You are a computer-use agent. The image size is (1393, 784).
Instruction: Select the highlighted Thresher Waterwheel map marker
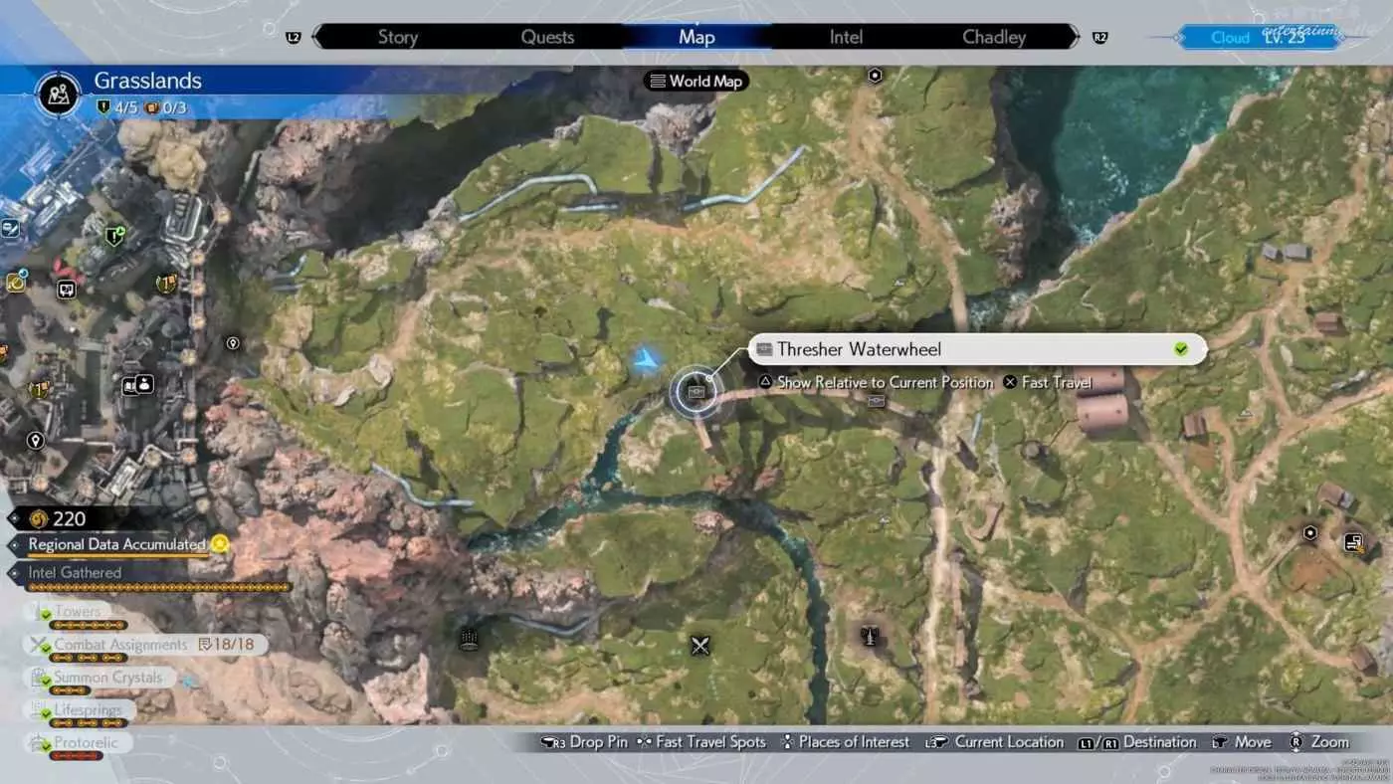696,391
